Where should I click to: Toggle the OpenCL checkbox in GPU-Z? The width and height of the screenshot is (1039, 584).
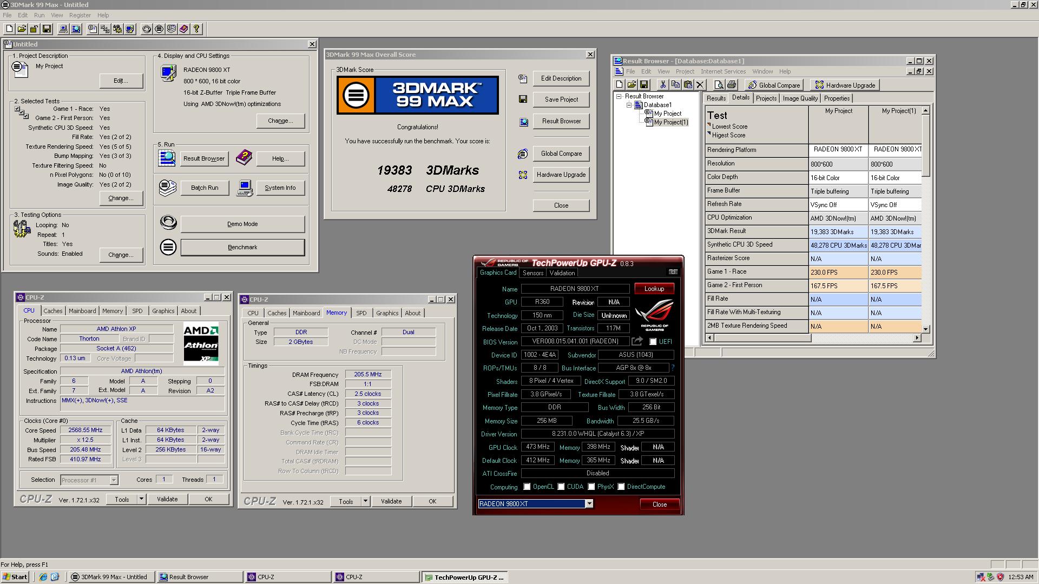click(x=527, y=487)
